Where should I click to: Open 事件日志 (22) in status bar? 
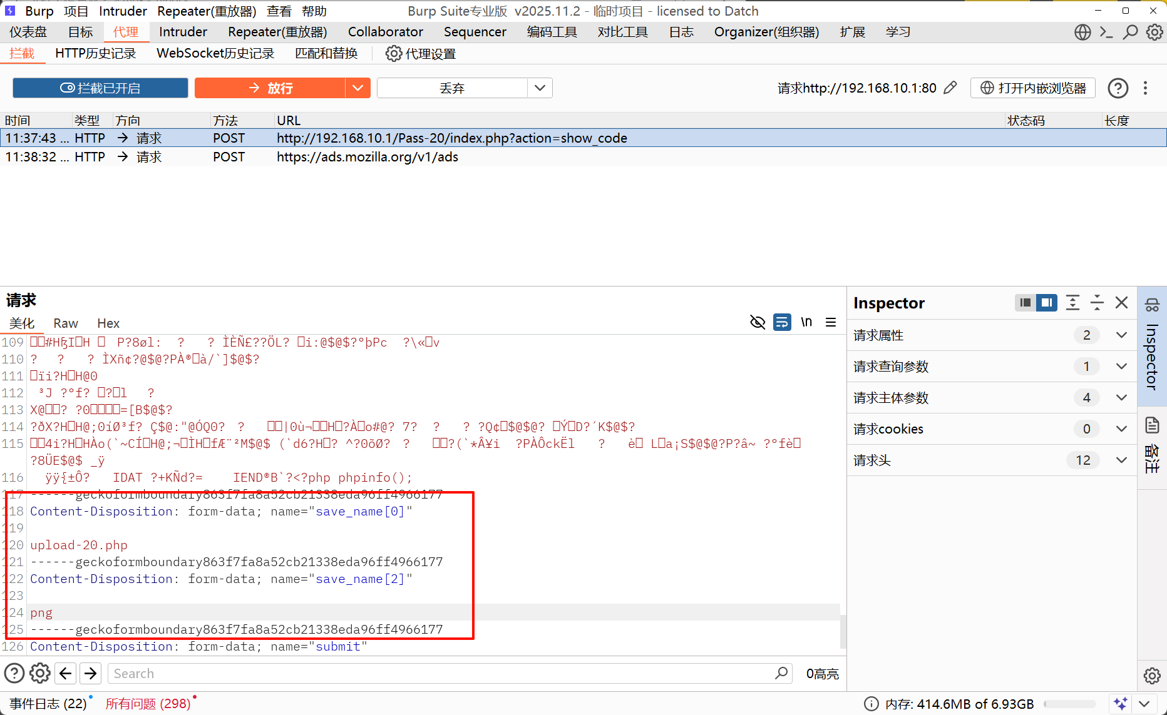coord(48,704)
